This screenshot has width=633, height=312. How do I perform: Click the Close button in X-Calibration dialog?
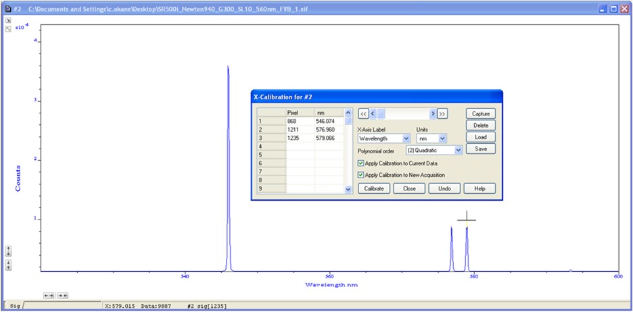pos(409,188)
